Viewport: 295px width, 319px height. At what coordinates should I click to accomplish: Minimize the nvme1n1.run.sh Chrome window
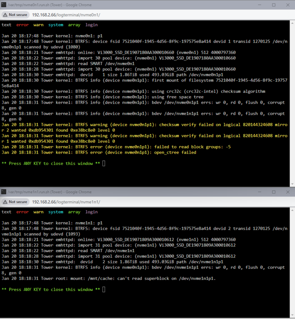pyautogui.click(x=260, y=192)
